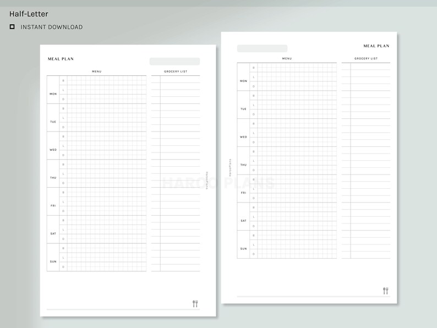Select the WED label on left page

tap(53, 150)
